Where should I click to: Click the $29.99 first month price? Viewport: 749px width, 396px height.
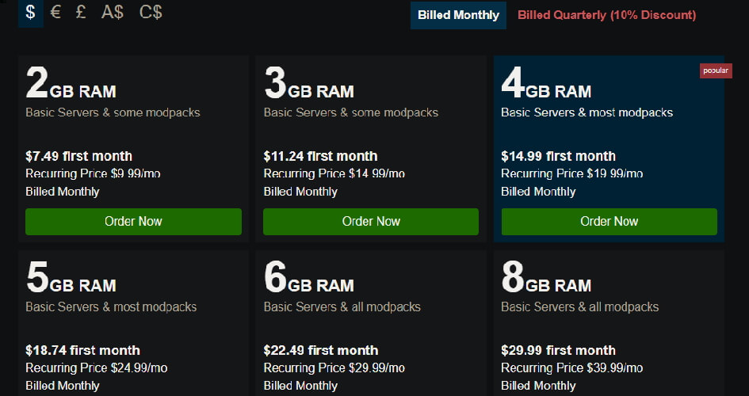coord(559,350)
